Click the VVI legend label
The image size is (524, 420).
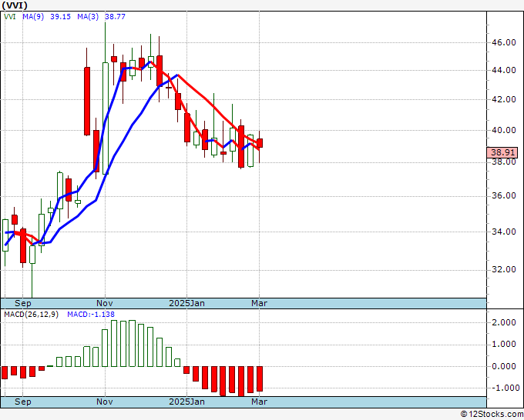[10, 17]
